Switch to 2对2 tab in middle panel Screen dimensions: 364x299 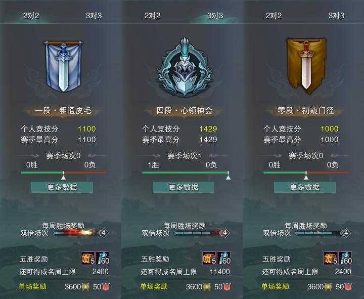click(152, 16)
